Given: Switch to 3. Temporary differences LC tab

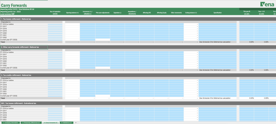Looking at the screenshot, I should click(31, 122).
